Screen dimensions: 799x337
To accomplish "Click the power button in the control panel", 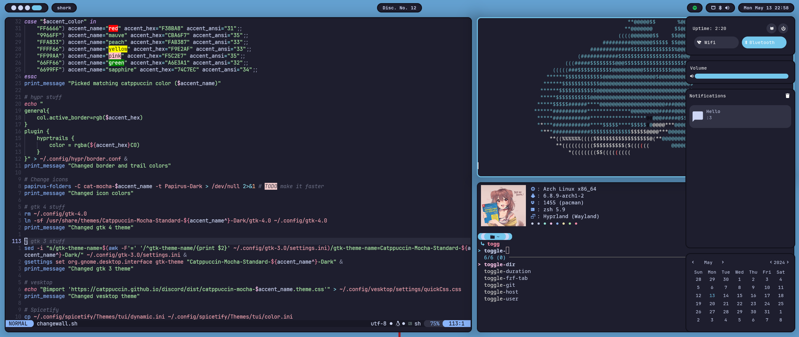I will pyautogui.click(x=783, y=28).
